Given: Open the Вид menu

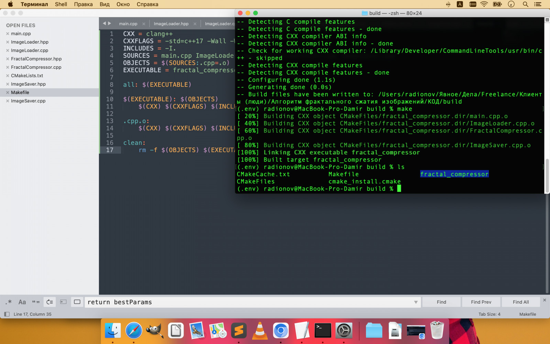Looking at the screenshot, I should pos(104,4).
